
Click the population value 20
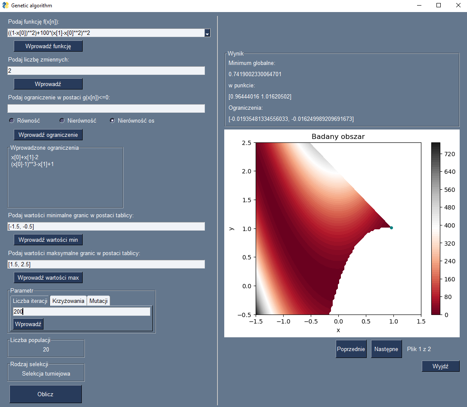pyautogui.click(x=46, y=349)
